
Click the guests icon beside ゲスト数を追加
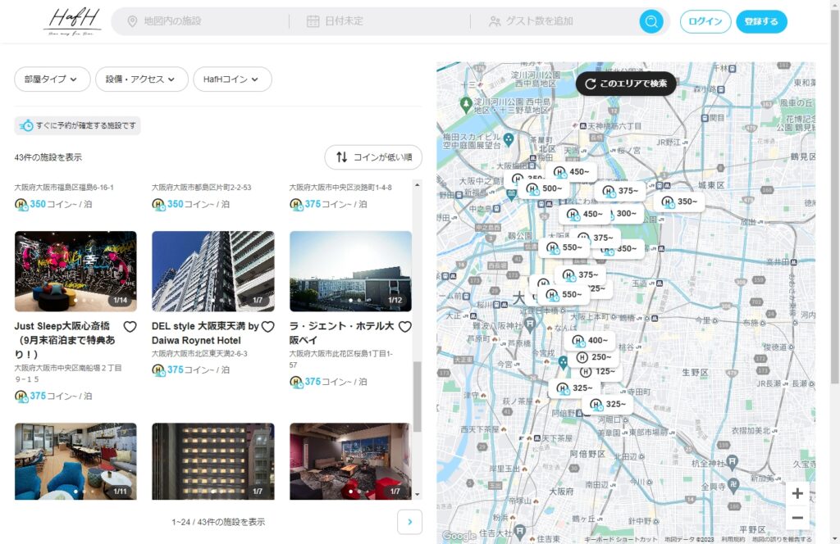[x=495, y=21]
